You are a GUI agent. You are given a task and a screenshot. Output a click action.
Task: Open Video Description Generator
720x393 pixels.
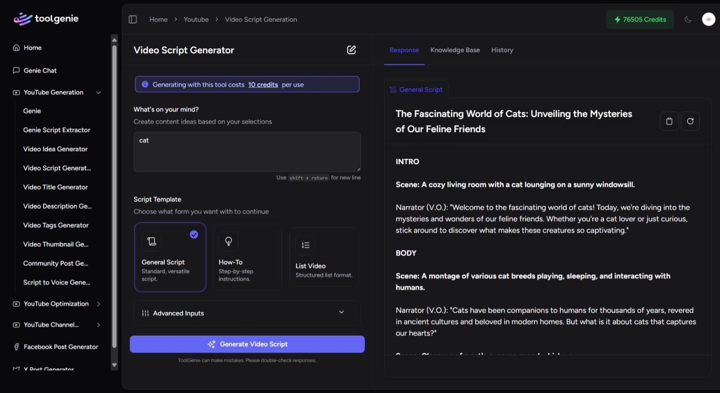(x=57, y=206)
